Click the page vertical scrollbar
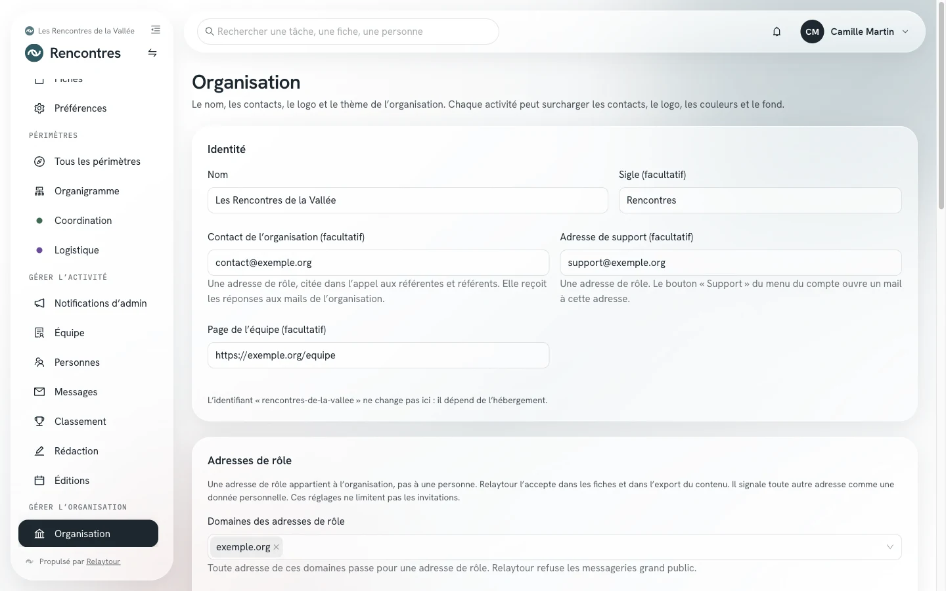The width and height of the screenshot is (946, 591). 941,105
